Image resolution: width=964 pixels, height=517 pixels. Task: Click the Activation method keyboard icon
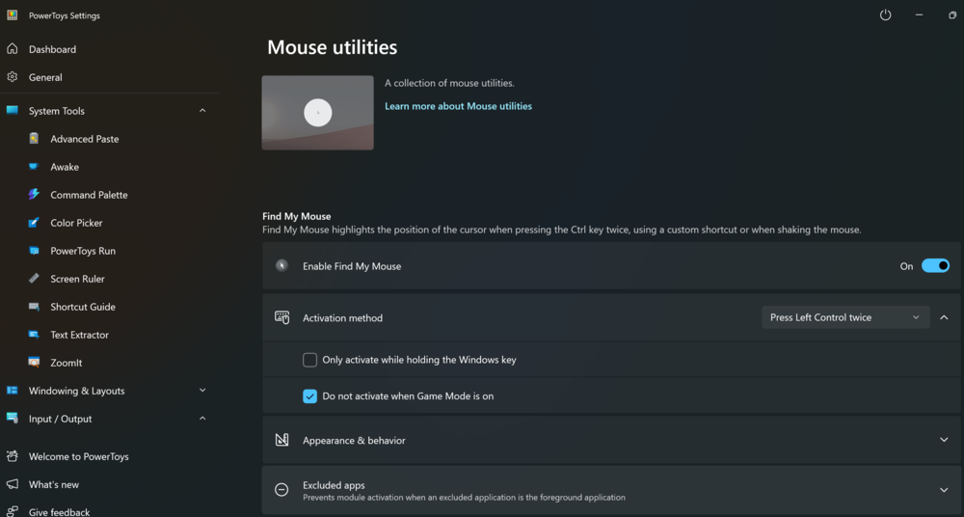(x=281, y=317)
